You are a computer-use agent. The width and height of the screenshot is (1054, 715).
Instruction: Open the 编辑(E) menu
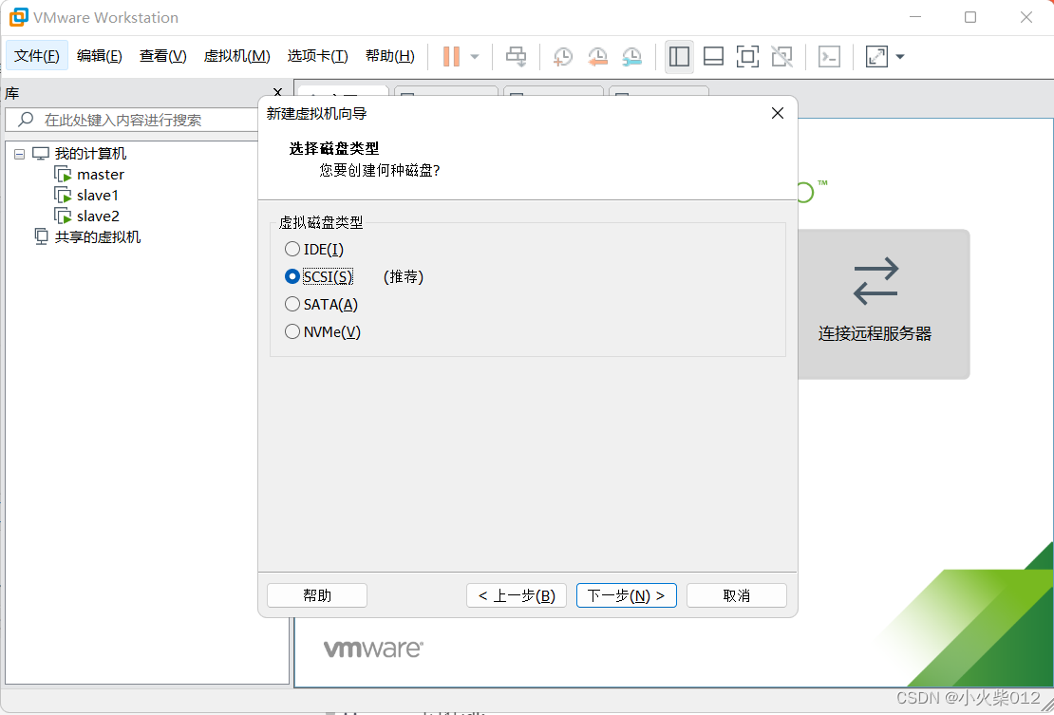tap(100, 56)
